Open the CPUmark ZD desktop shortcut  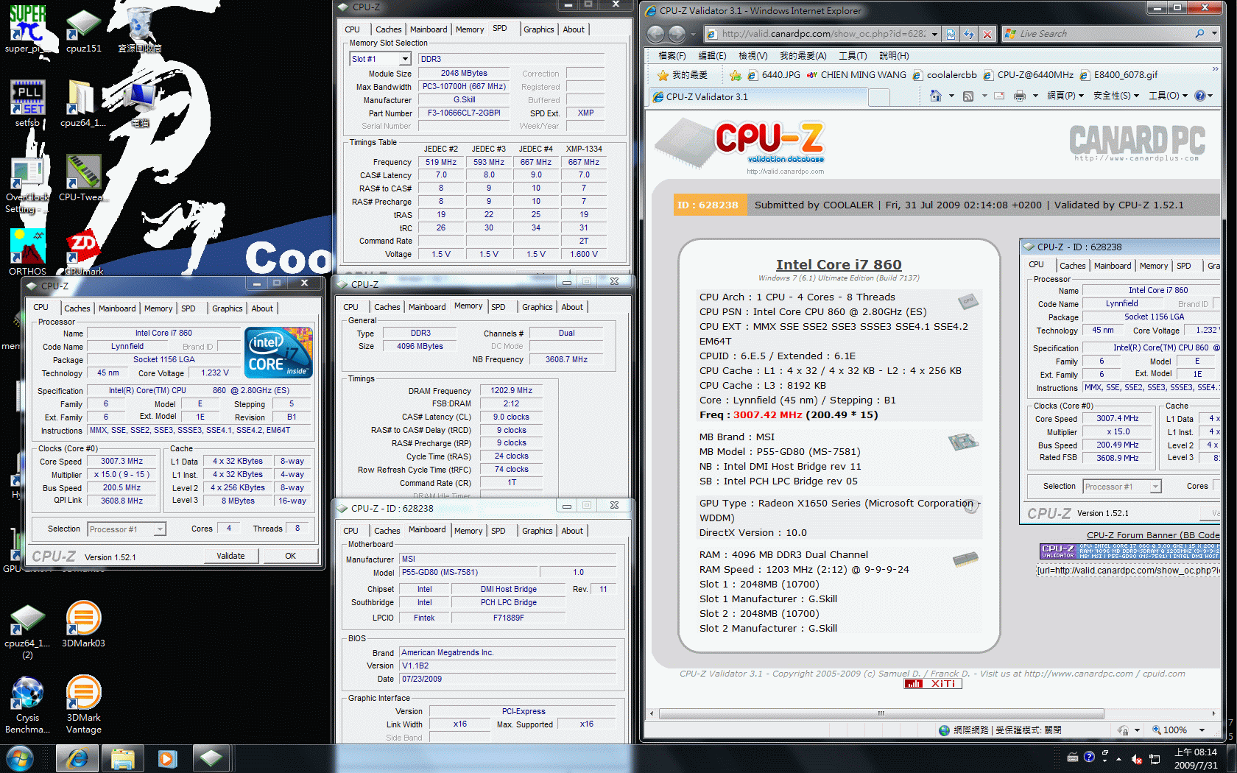(84, 252)
